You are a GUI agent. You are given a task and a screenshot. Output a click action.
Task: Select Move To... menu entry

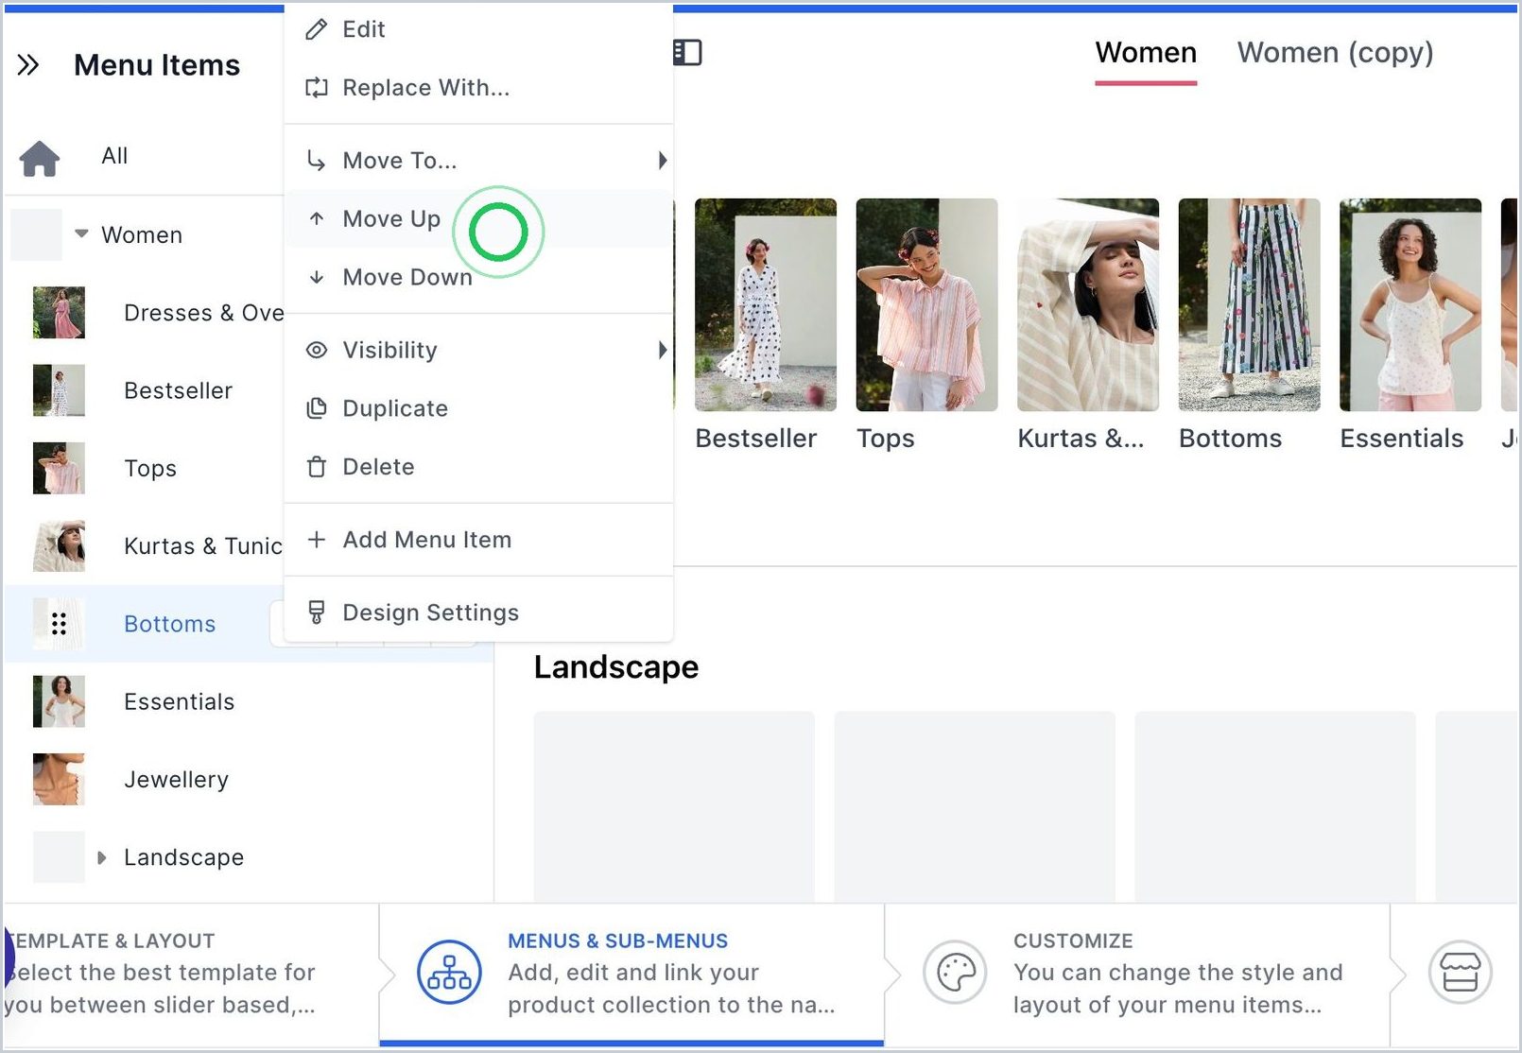click(478, 161)
